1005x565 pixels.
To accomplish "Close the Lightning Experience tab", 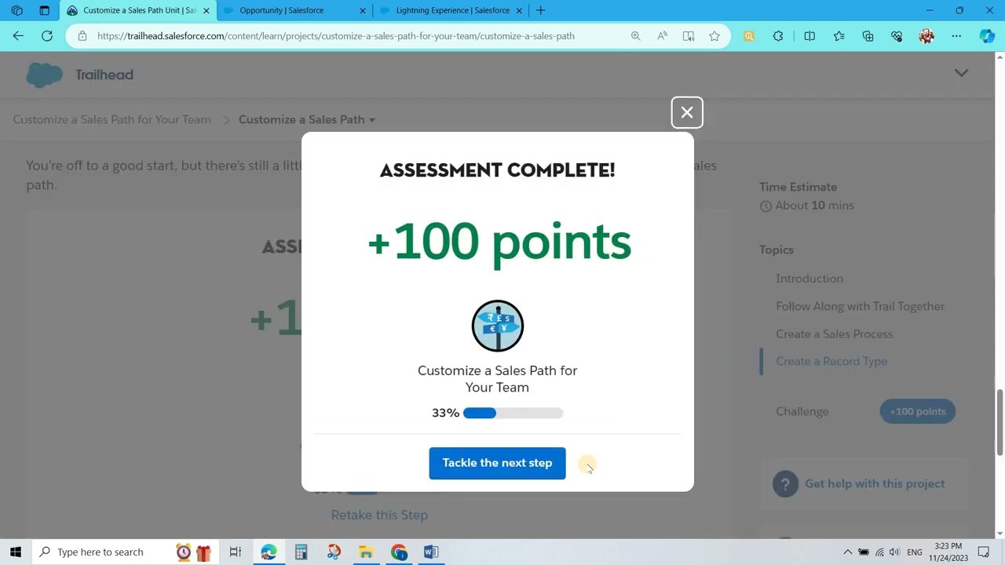I will coord(520,10).
